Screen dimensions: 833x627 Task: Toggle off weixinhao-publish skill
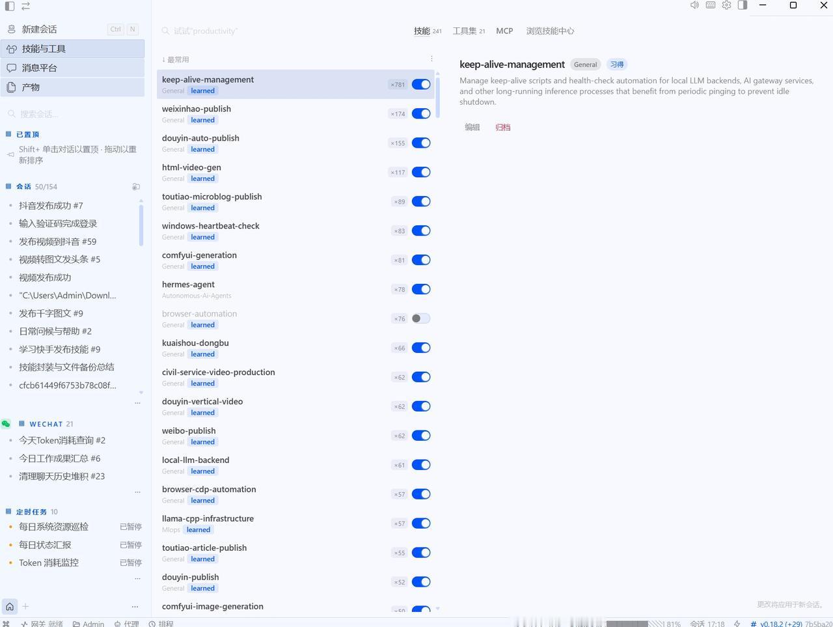(x=421, y=114)
